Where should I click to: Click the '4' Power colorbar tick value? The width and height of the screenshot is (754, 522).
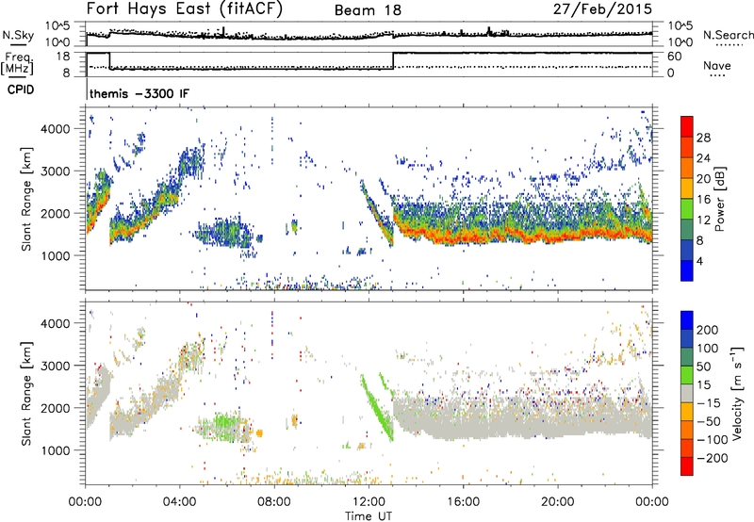pos(699,261)
